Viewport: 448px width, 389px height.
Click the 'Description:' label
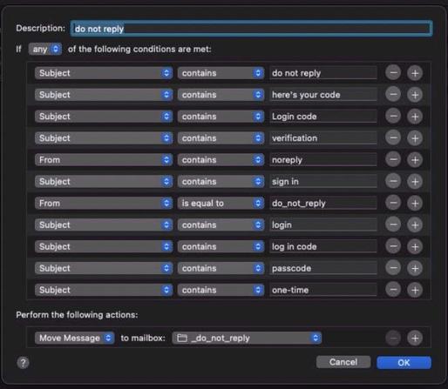tap(41, 28)
